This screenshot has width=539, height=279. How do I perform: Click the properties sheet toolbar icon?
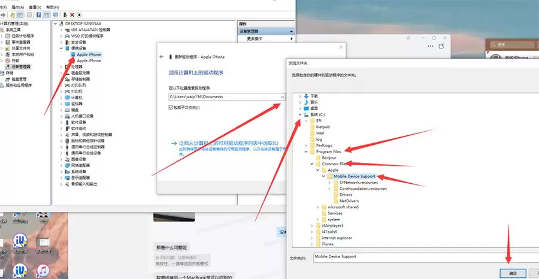click(29, 15)
